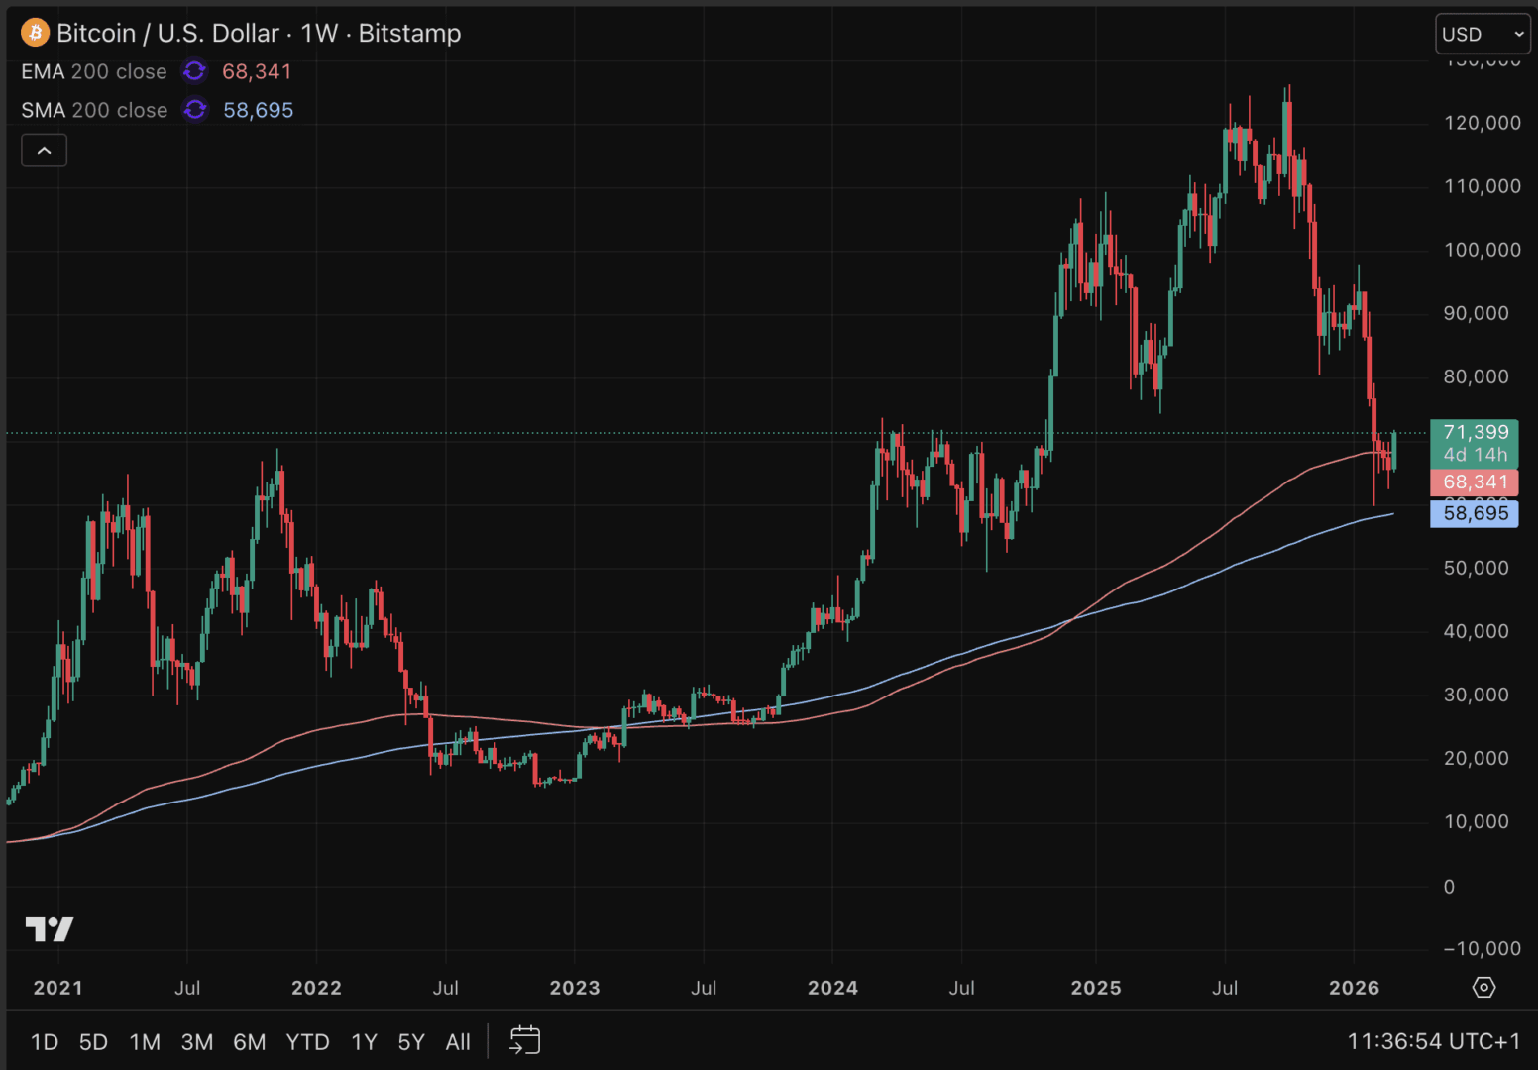Click the blue SMA 58,695 price tag
The width and height of the screenshot is (1538, 1070).
(1475, 513)
